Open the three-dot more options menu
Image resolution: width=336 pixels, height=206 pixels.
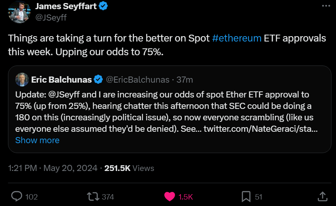tap(326, 6)
